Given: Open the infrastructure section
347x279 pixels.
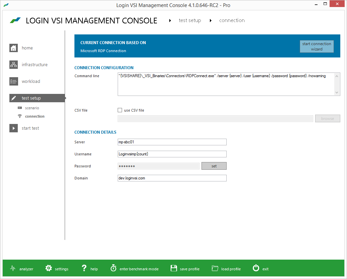Looking at the screenshot, I should [35, 64].
